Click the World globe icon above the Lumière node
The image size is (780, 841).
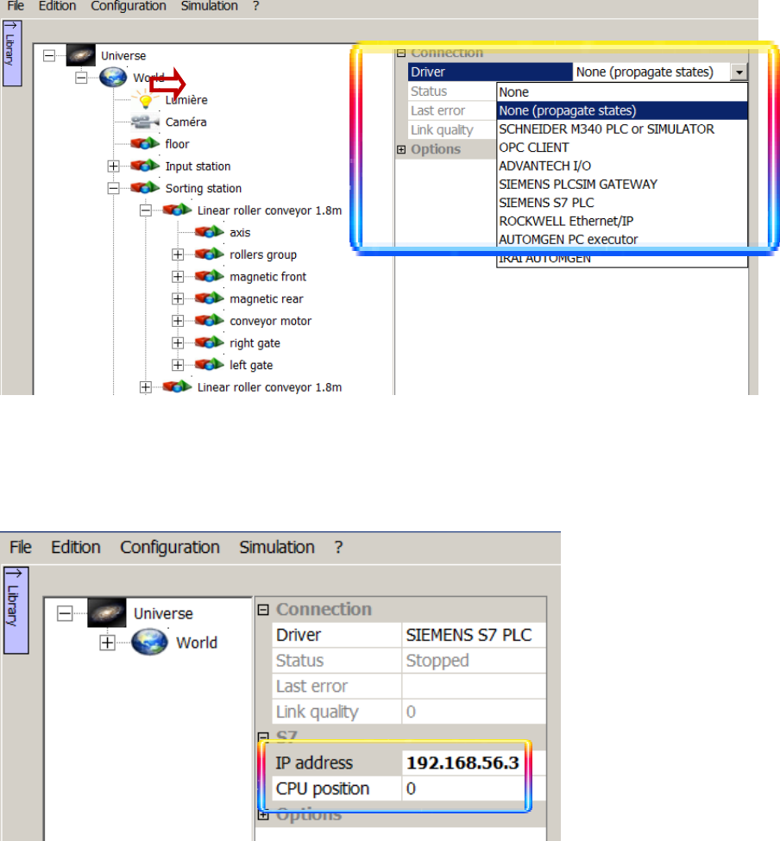(x=113, y=78)
